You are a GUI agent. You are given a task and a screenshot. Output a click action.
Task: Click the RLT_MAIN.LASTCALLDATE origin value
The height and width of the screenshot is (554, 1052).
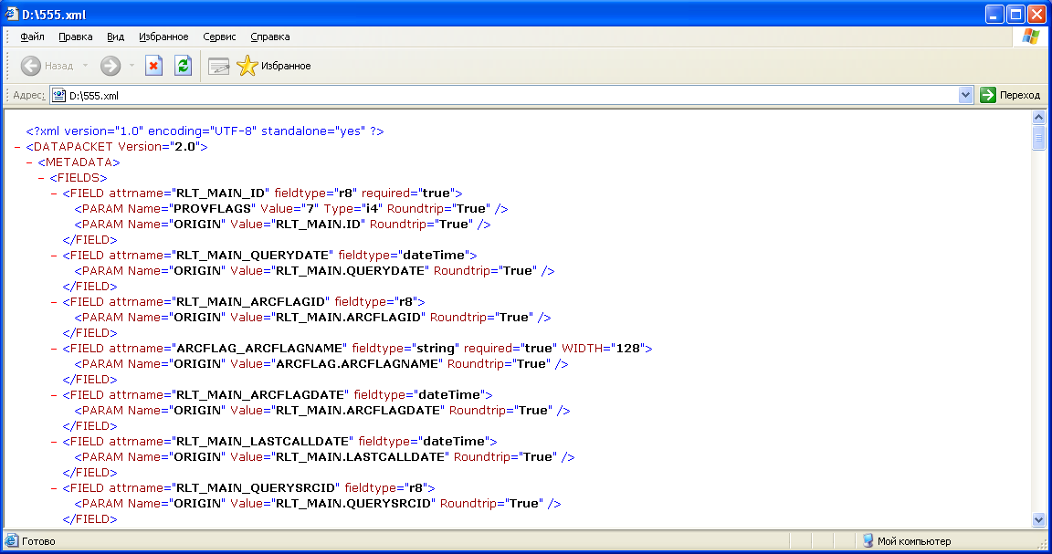(x=362, y=456)
